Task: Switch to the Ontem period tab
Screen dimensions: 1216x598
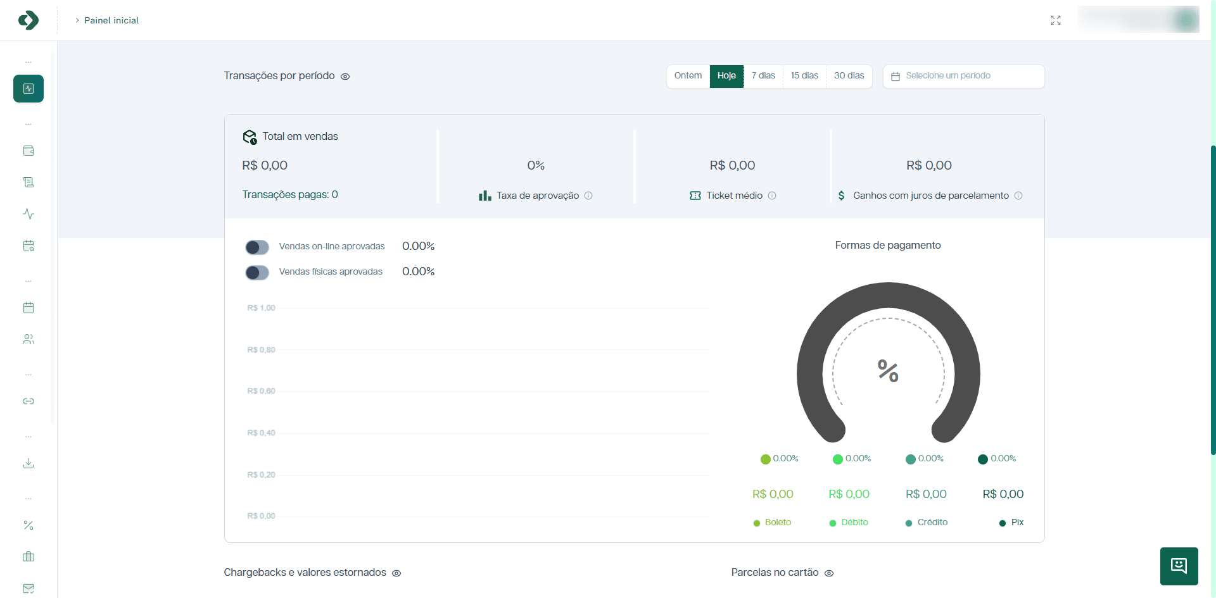Action: point(688,76)
